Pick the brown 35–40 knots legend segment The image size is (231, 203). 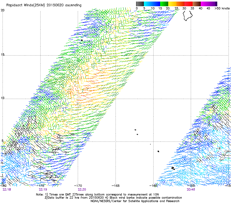click(197, 4)
